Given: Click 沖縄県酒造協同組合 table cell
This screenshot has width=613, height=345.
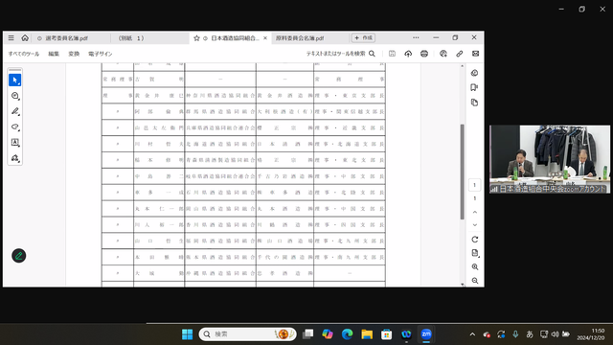Looking at the screenshot, I should pos(220,273).
